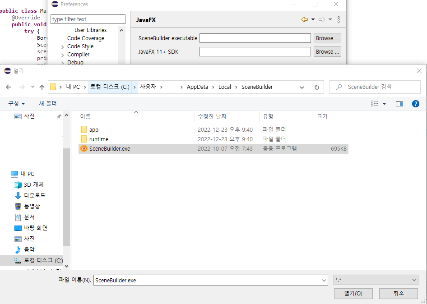
Task: Select 로컬 디스크 (C:) in navigation pane
Action: point(32,260)
